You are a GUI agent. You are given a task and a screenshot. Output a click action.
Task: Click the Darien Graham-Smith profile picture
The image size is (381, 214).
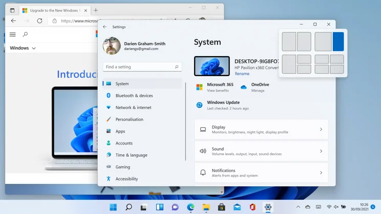pos(112,46)
